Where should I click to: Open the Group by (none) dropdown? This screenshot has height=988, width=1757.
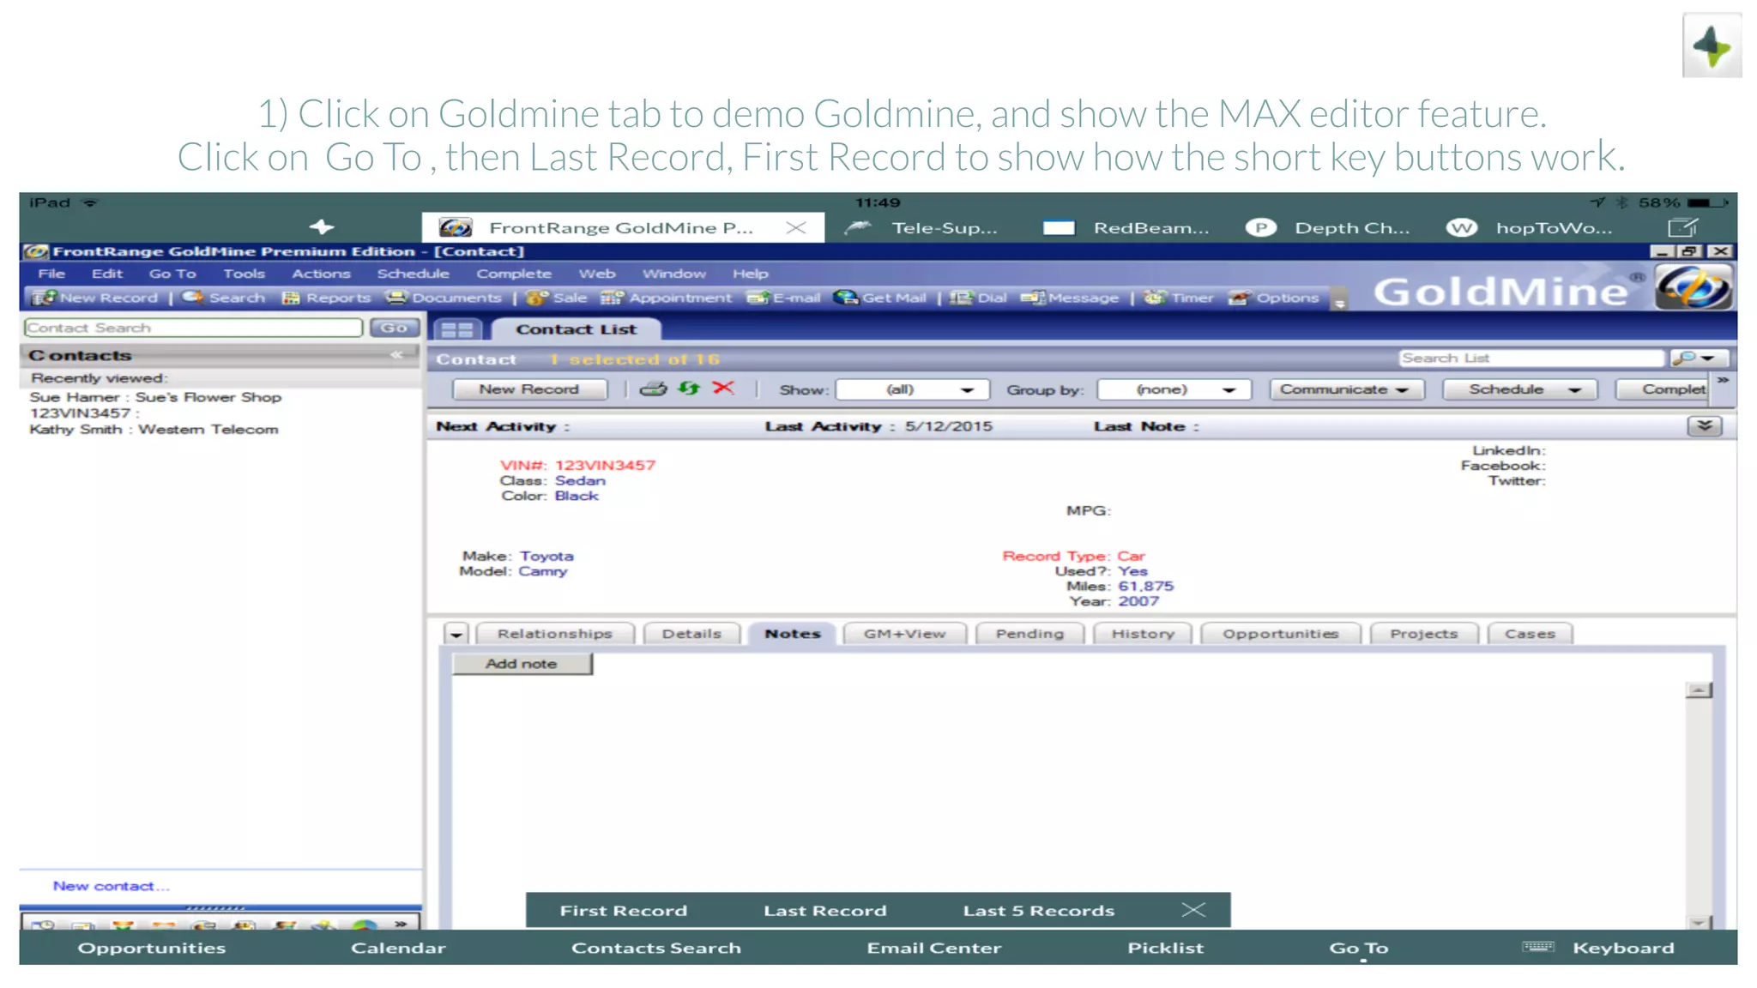coord(1174,389)
